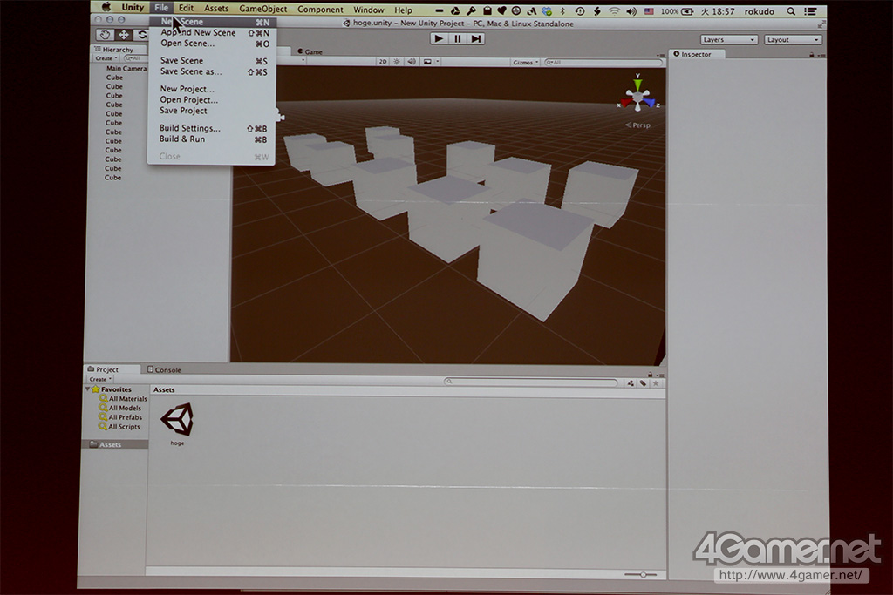Select the Rotate tool in toolbar
Image resolution: width=893 pixels, height=595 pixels.
(x=140, y=35)
